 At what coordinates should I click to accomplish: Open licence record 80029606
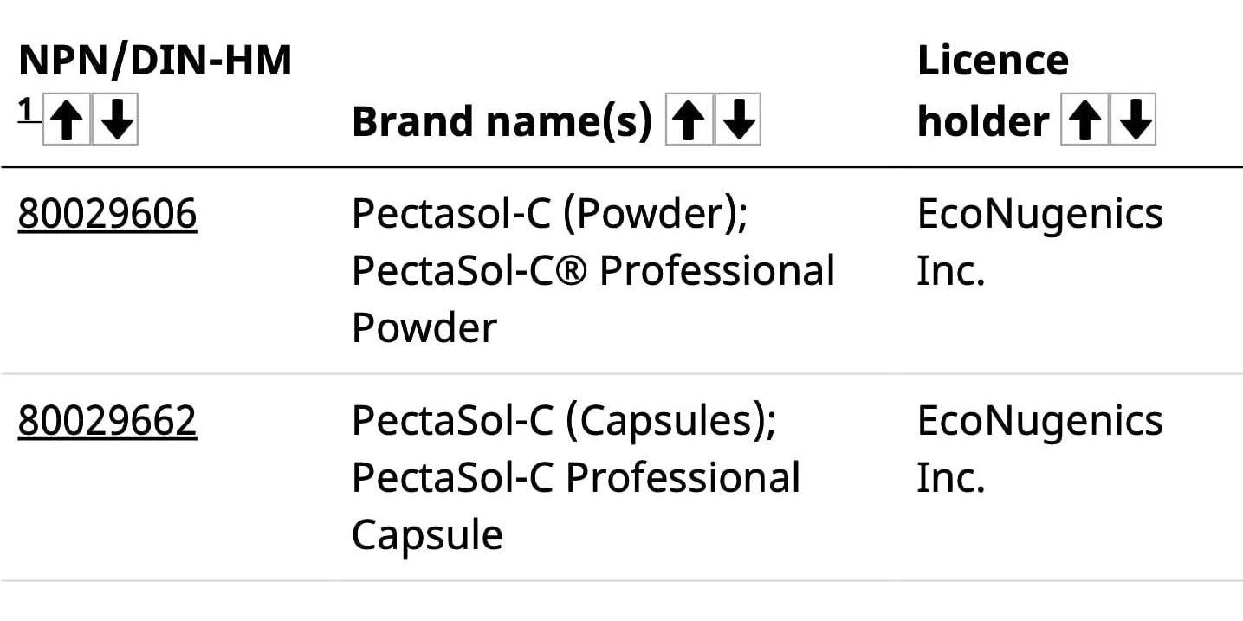[107, 212]
